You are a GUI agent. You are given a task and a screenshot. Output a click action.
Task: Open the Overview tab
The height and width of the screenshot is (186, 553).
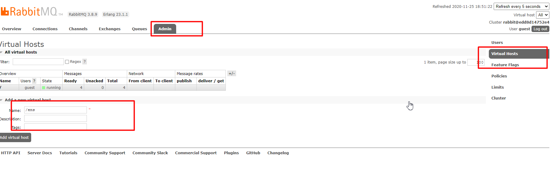point(12,29)
